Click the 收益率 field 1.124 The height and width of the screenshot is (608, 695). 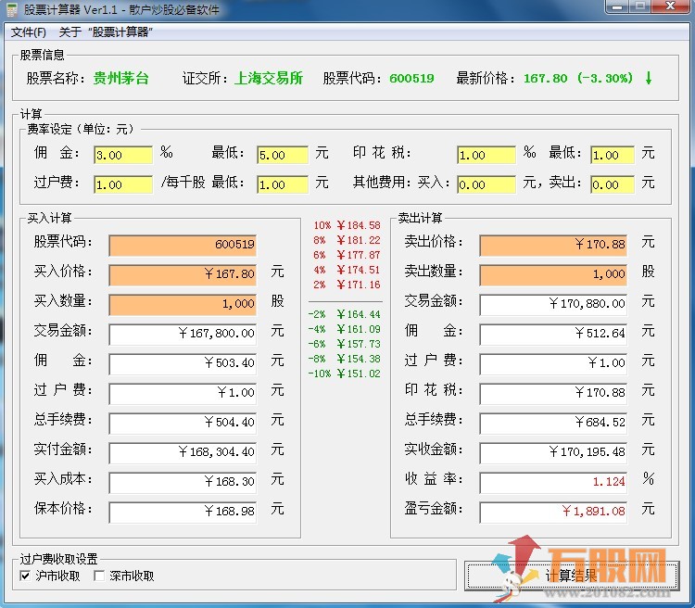click(553, 482)
